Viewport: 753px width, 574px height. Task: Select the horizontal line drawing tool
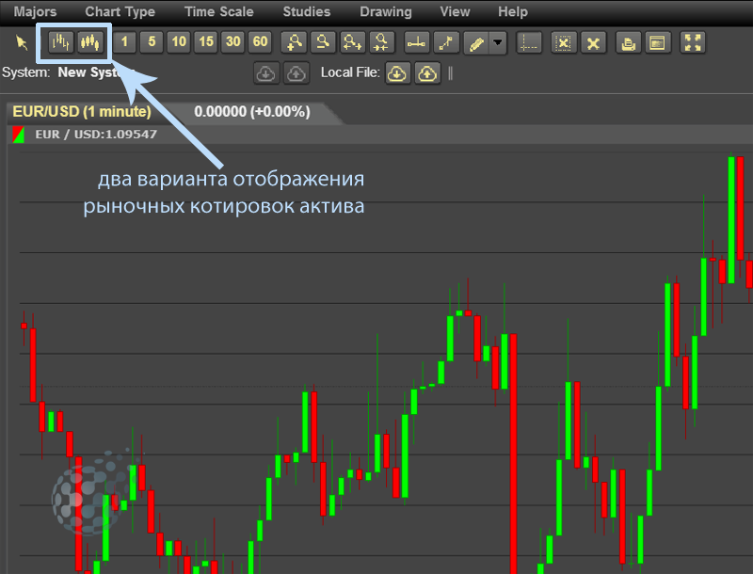click(x=416, y=42)
